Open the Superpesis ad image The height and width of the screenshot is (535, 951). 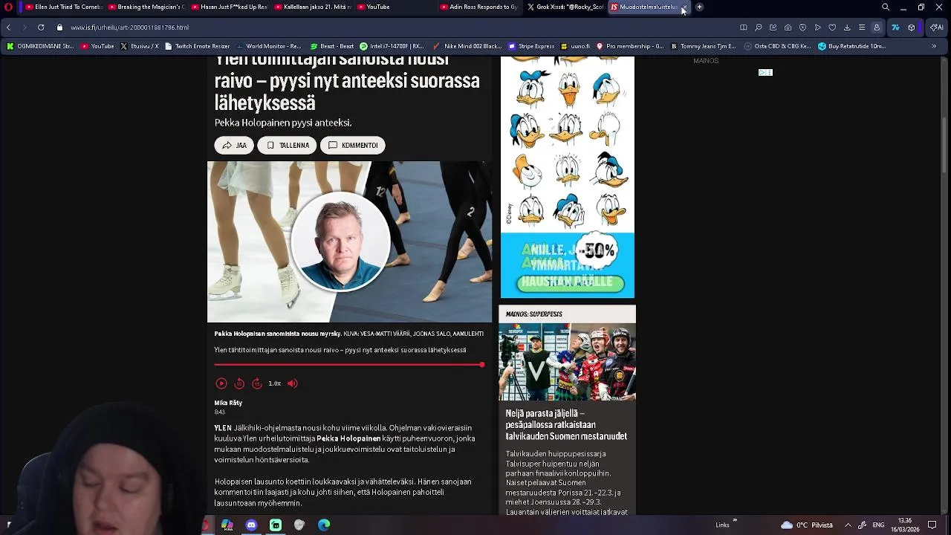point(567,362)
